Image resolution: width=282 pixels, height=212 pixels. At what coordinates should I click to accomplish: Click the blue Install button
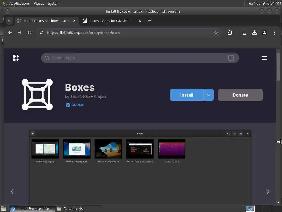(187, 95)
